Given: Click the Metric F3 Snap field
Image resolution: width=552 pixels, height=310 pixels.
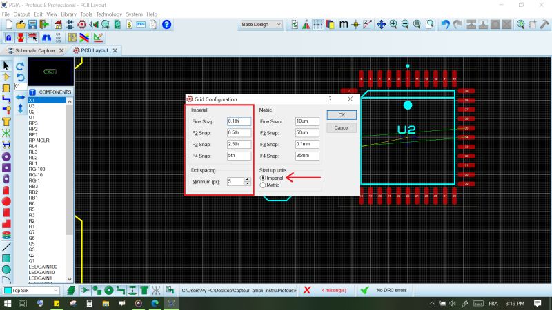Looking at the screenshot, I should [307, 145].
